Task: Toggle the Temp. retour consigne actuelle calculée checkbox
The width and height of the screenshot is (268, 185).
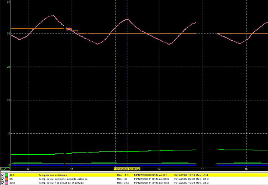Action: (x=3, y=179)
